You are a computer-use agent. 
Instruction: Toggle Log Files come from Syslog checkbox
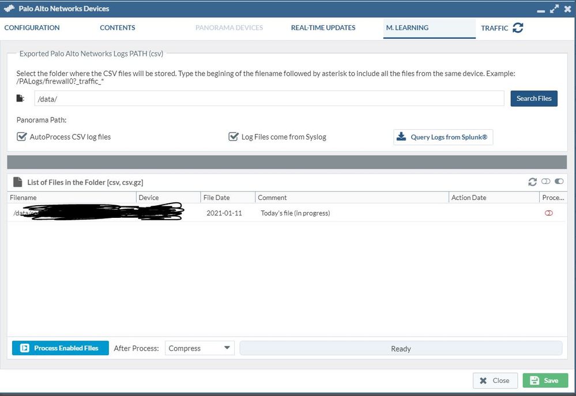[234, 137]
